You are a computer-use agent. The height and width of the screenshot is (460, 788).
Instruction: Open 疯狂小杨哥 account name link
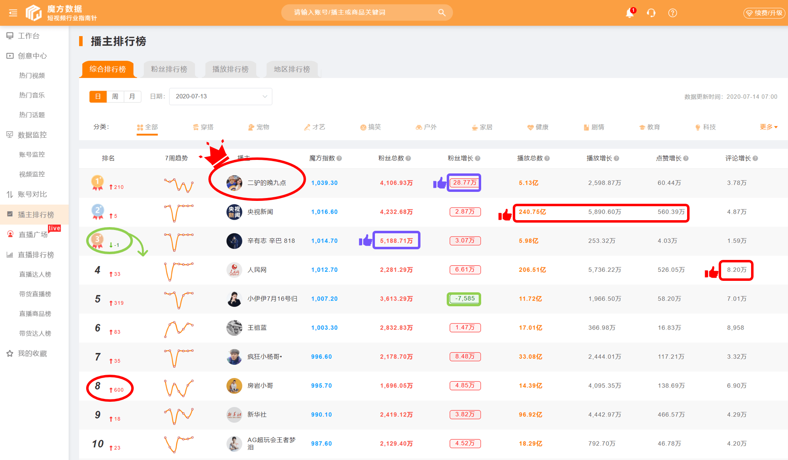(265, 357)
